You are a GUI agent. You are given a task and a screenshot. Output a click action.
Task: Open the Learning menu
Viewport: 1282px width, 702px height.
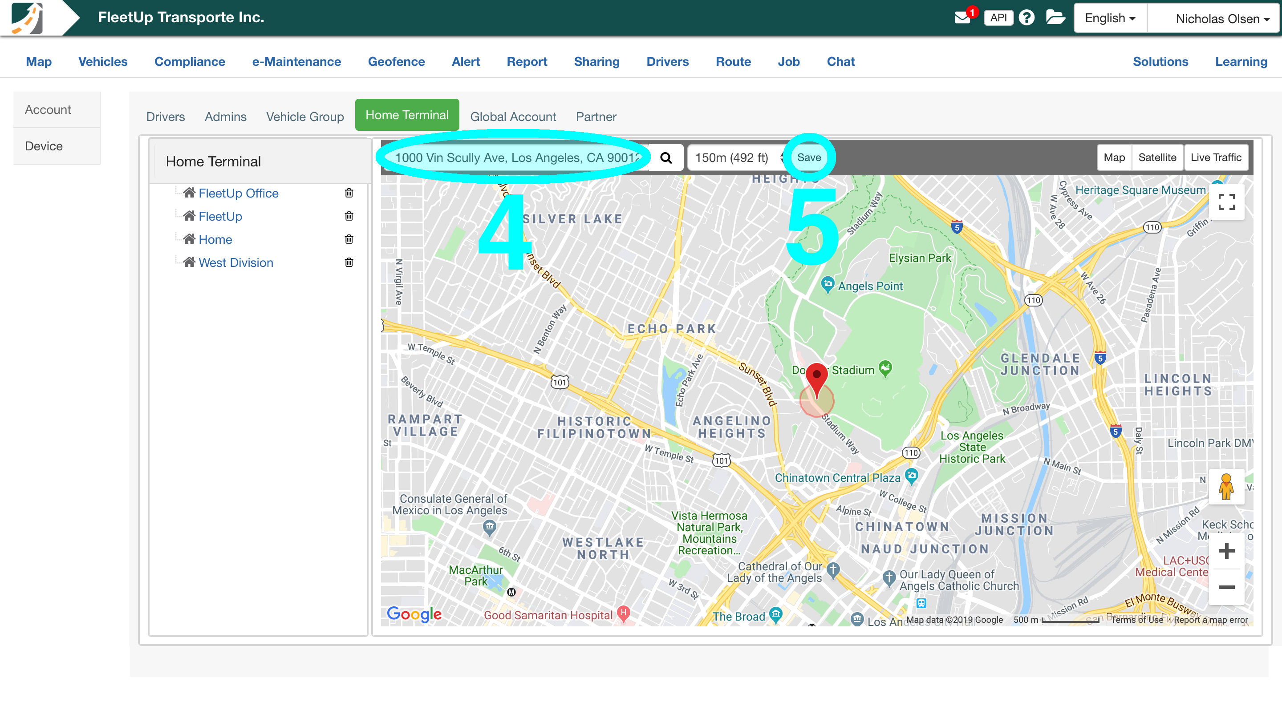tap(1241, 62)
